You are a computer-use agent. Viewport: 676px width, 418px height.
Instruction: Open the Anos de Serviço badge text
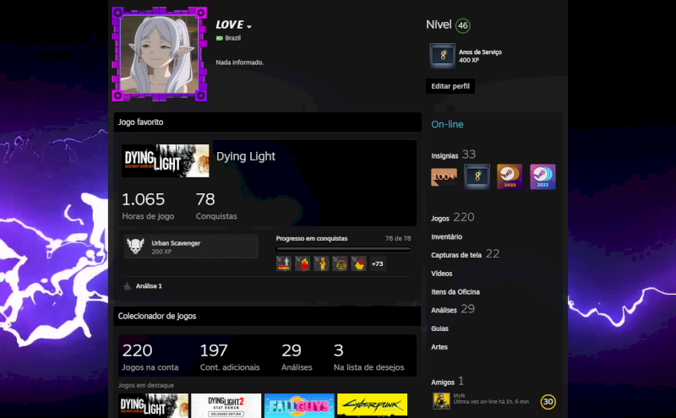480,52
